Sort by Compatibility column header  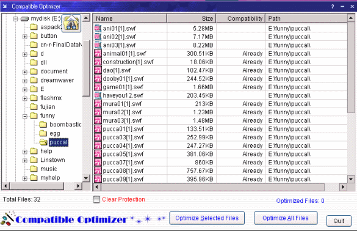[x=240, y=18]
